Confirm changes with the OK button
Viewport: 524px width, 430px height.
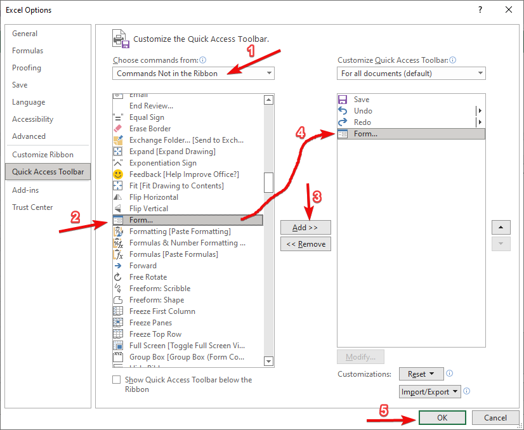click(x=442, y=417)
